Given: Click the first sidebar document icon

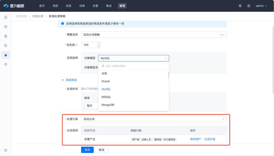Looking at the screenshot, I should (x=6, y=17).
